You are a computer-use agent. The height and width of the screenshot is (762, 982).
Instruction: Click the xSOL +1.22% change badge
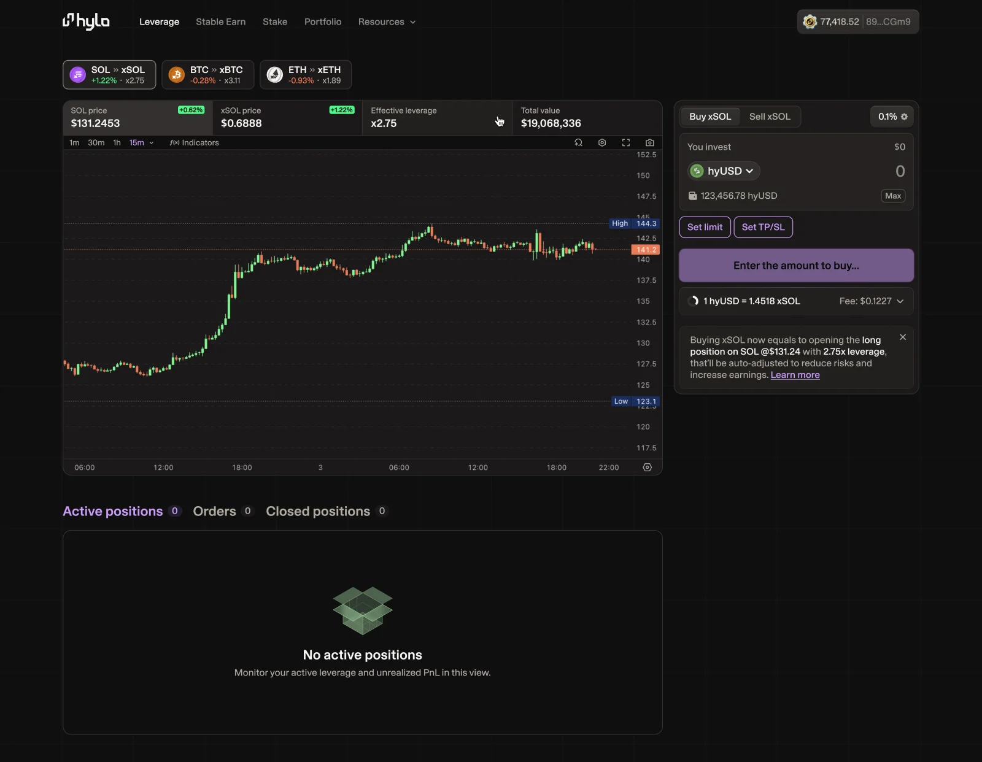(341, 110)
